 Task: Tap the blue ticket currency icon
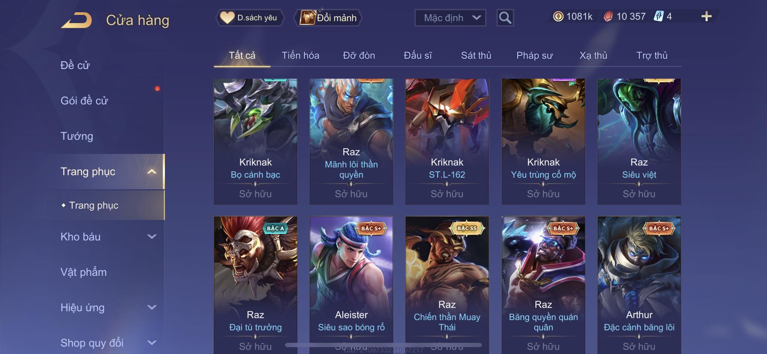tap(658, 16)
